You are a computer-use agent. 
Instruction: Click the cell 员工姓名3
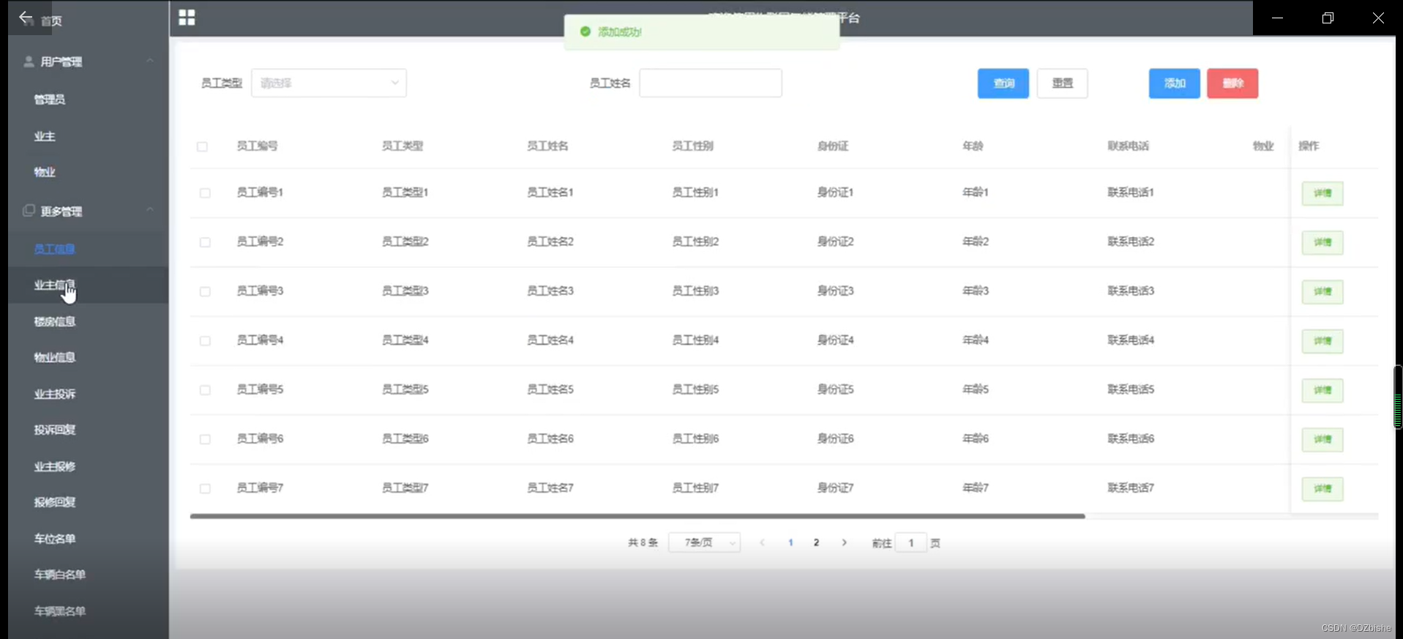pyautogui.click(x=550, y=291)
